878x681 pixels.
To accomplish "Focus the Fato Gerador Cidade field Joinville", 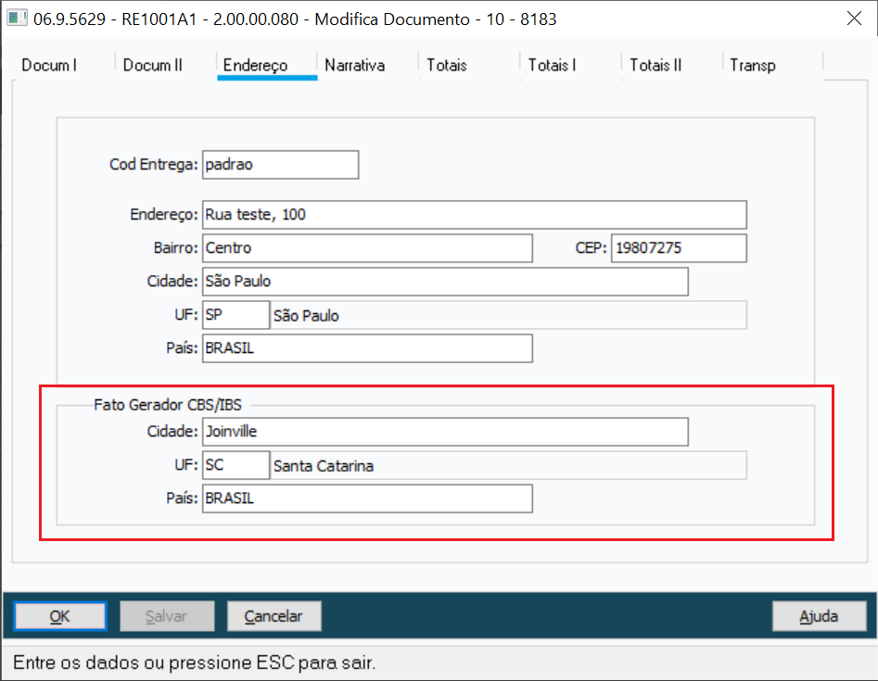I will tap(445, 432).
